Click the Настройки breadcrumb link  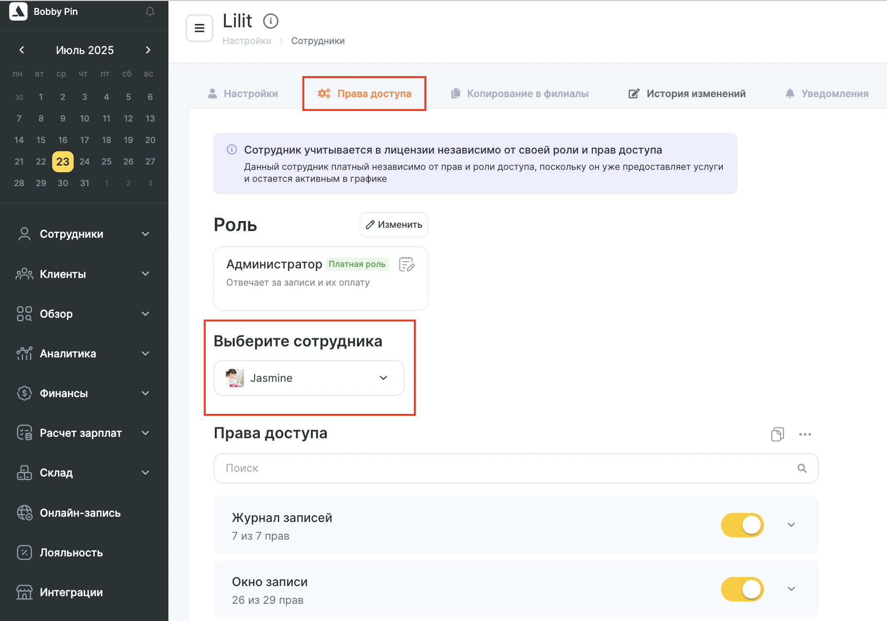click(x=247, y=41)
